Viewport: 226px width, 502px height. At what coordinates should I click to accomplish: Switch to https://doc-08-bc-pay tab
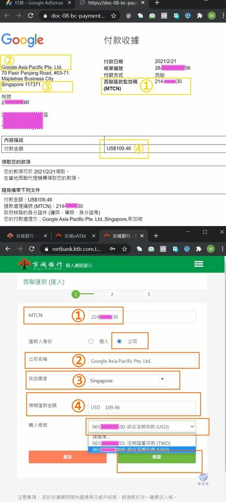pos(113,3)
